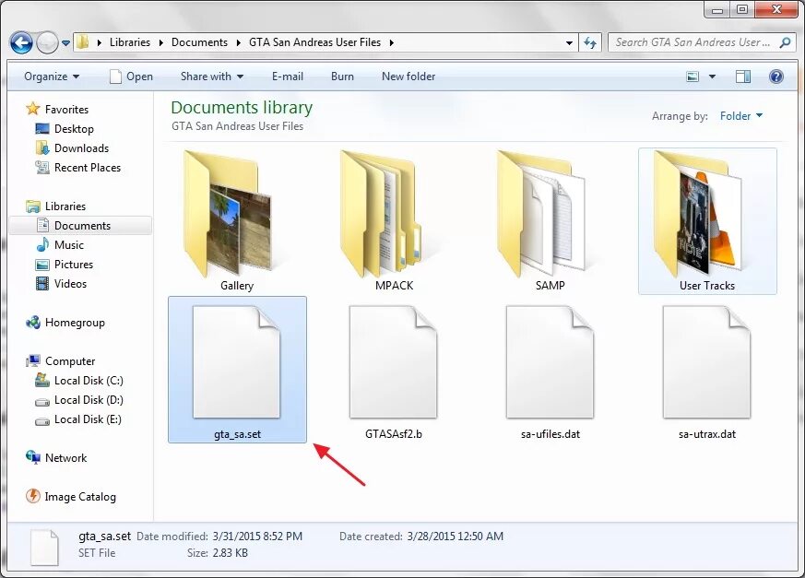Click Open in the toolbar

point(132,77)
